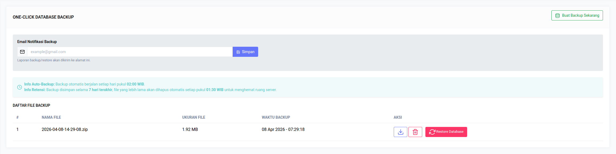The height and width of the screenshot is (154, 616).
Task: Click the floppy disk icon on Simpan
Action: click(x=238, y=52)
